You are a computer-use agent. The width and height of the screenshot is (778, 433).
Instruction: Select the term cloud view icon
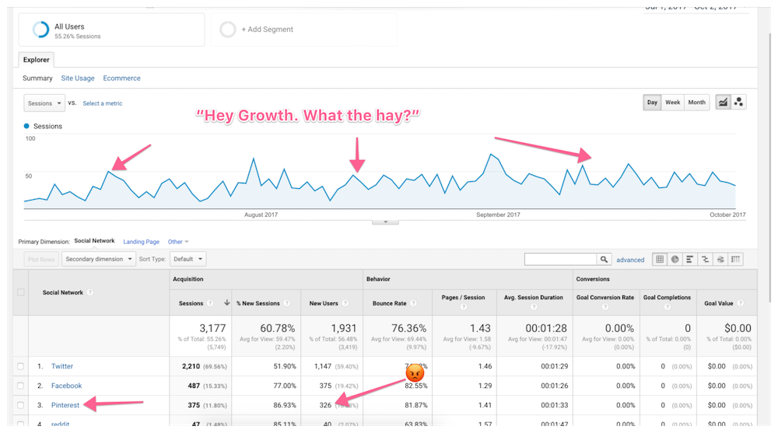tap(720, 259)
